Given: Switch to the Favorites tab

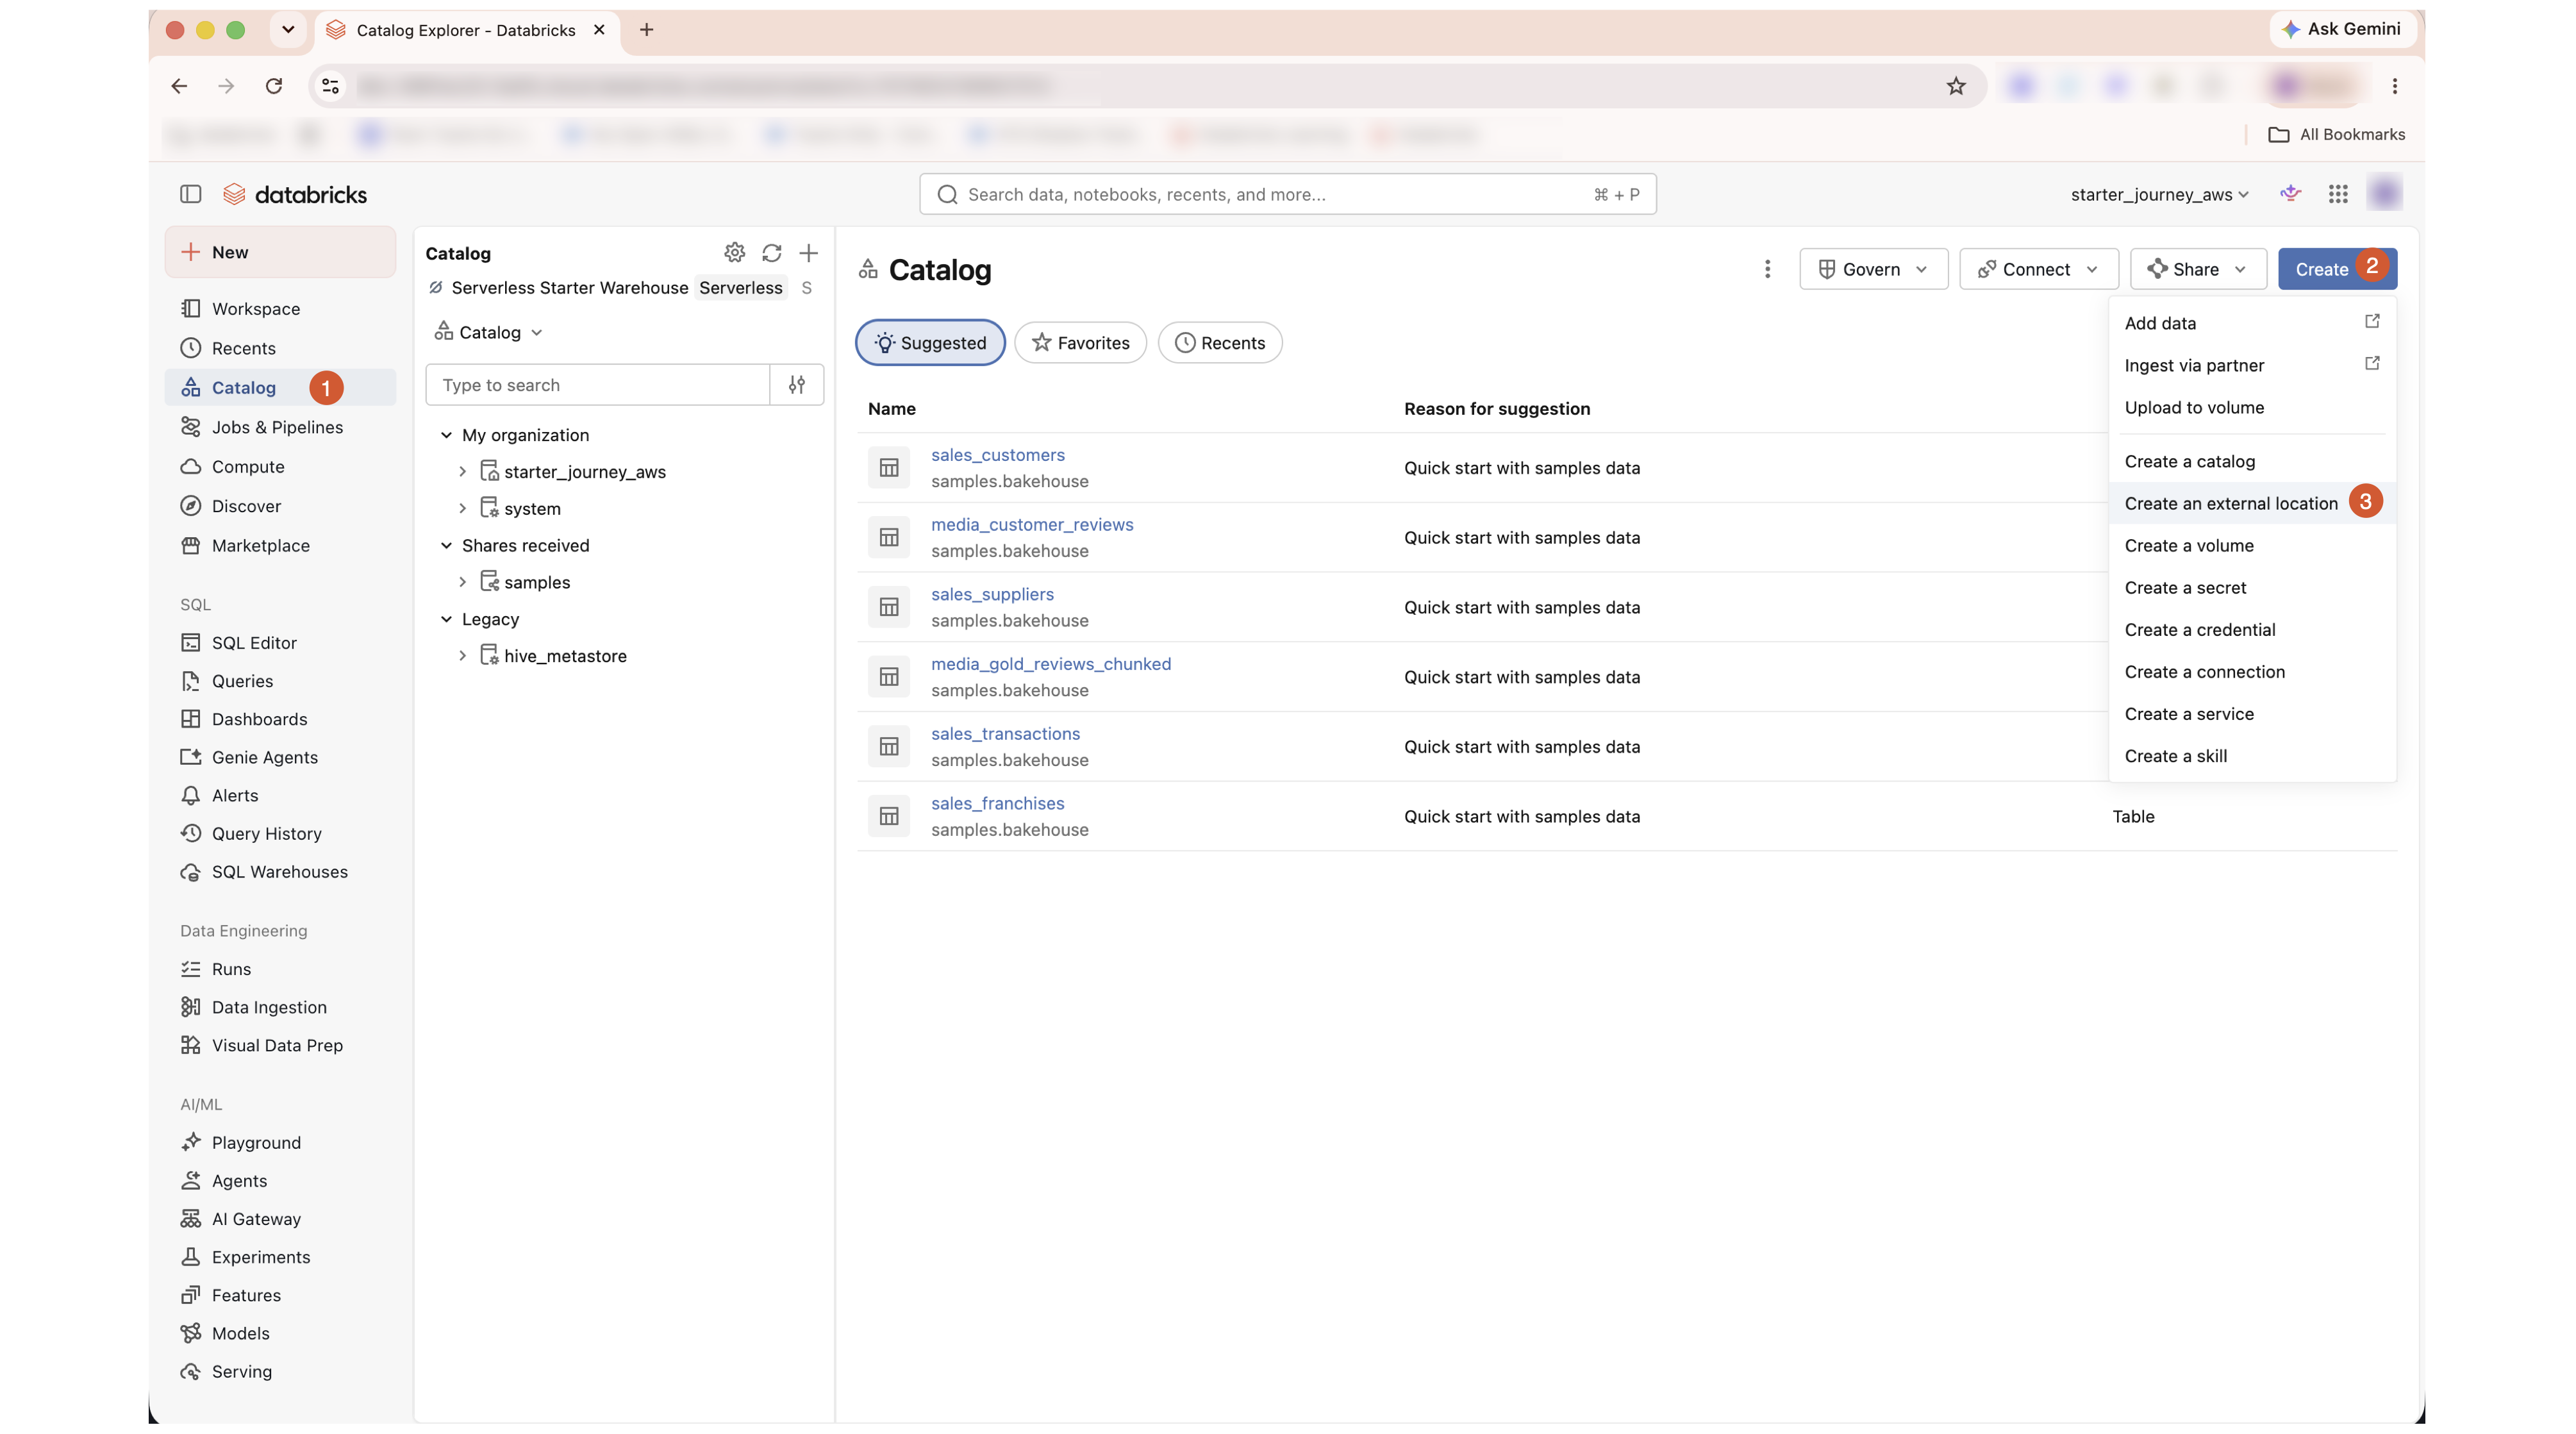Looking at the screenshot, I should tap(1080, 343).
